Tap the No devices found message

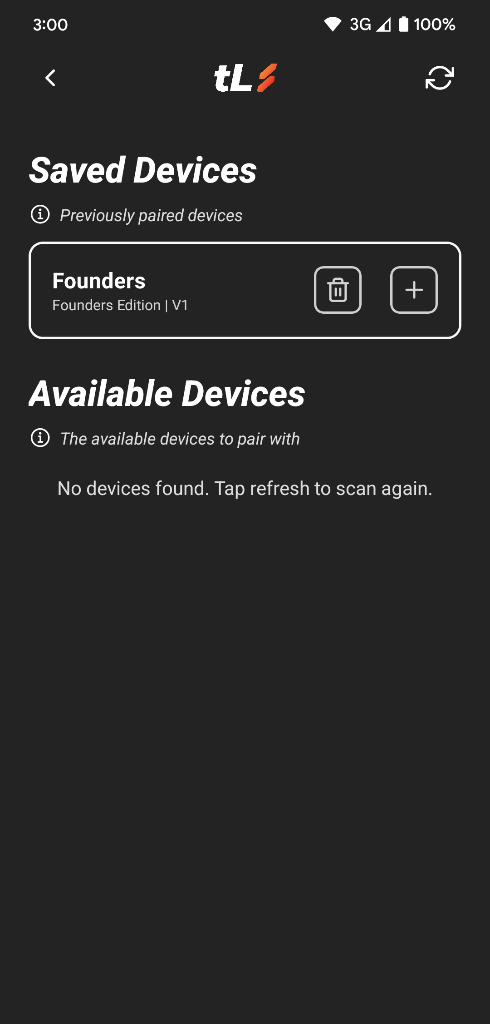point(245,489)
